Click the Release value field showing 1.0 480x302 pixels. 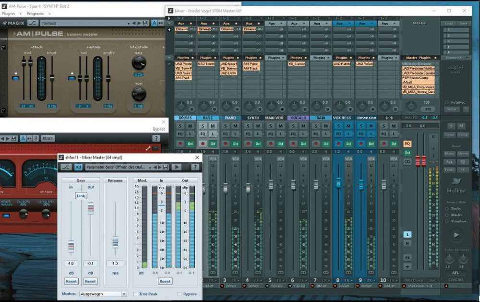coord(115,264)
